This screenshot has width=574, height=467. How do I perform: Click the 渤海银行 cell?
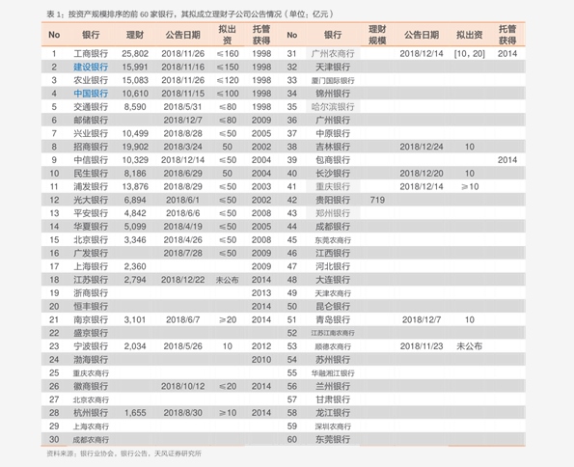coord(91,360)
